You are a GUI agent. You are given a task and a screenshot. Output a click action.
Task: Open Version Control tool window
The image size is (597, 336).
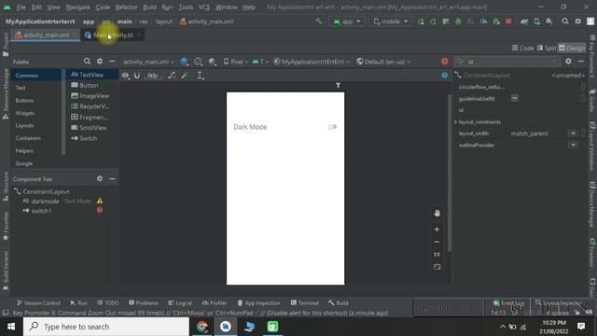click(38, 302)
